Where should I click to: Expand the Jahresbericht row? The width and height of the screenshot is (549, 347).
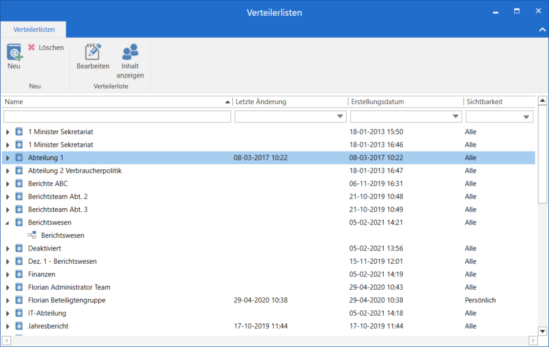8,326
